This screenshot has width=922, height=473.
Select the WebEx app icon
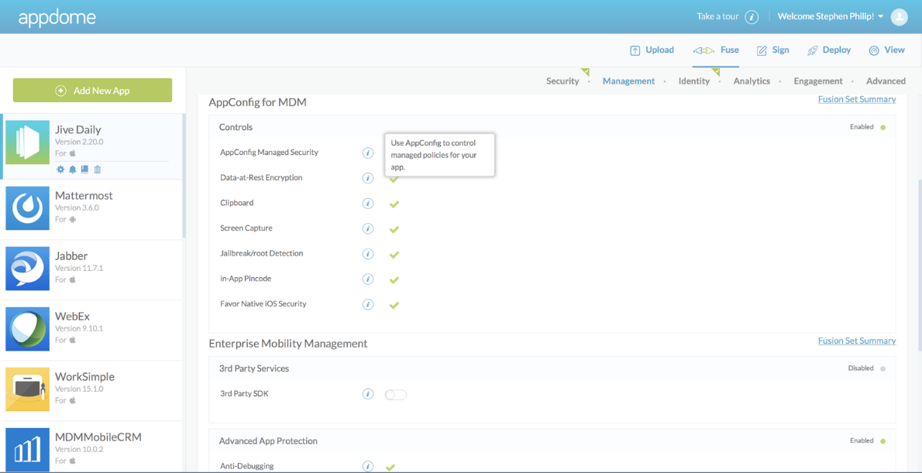tap(28, 329)
